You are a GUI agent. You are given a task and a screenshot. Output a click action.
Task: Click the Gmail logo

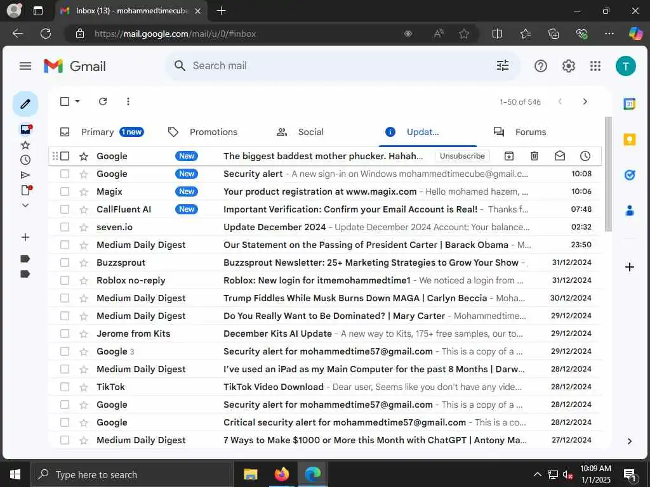tap(75, 66)
